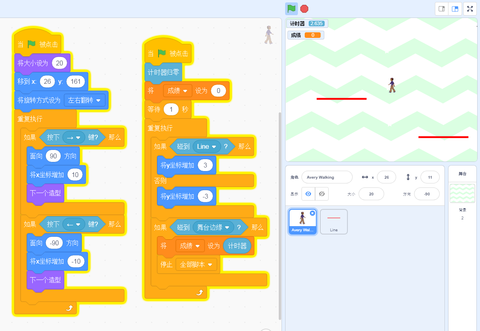Edit the sprite y coordinate field
The image size is (480, 331).
[430, 177]
